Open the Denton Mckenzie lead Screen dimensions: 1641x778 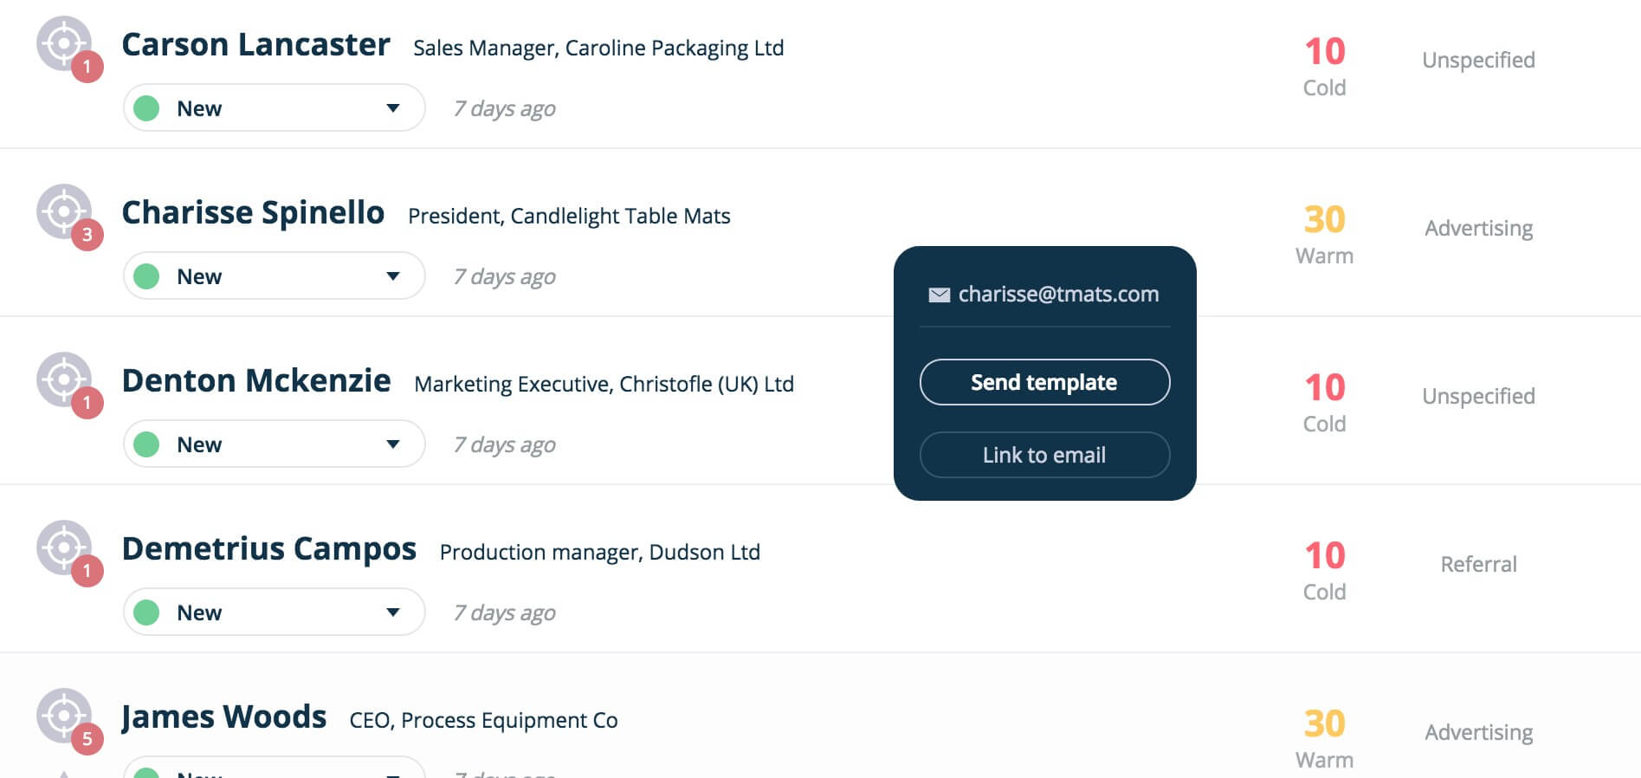pos(256,381)
